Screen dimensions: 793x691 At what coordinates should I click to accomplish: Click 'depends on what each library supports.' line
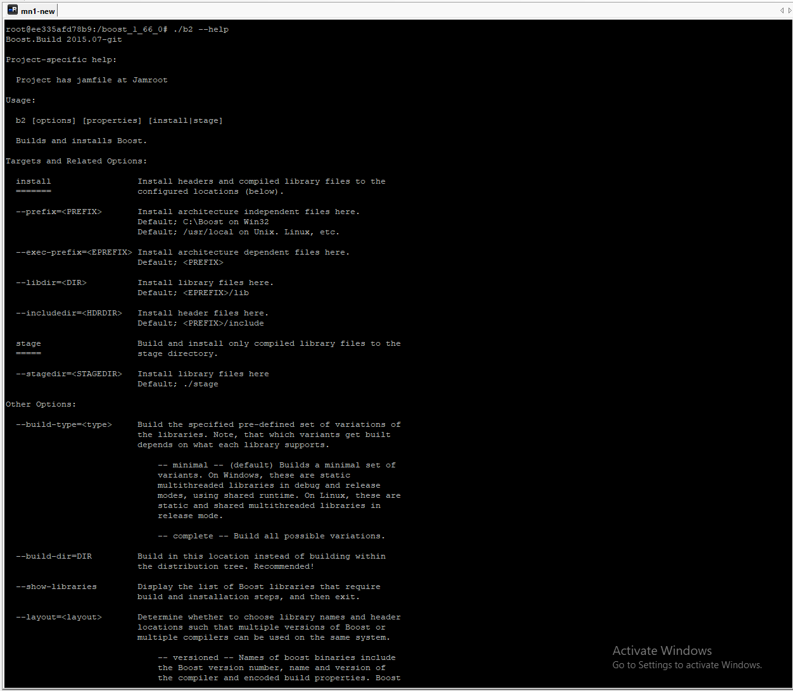tap(234, 445)
